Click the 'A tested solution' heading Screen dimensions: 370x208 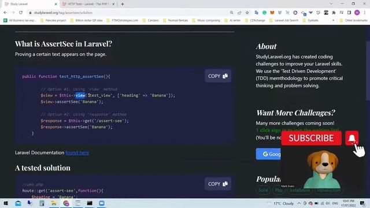click(x=43, y=168)
